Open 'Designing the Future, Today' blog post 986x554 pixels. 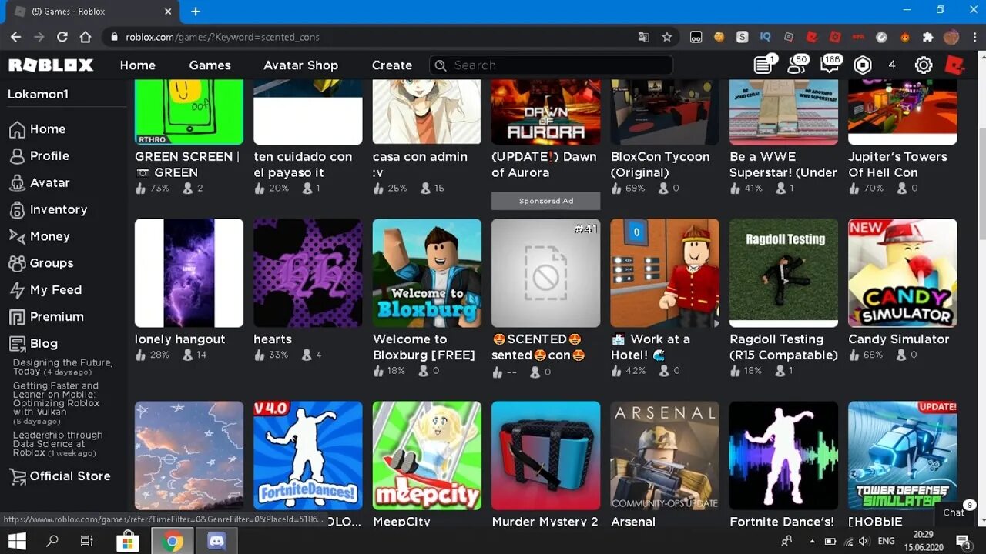(x=62, y=367)
